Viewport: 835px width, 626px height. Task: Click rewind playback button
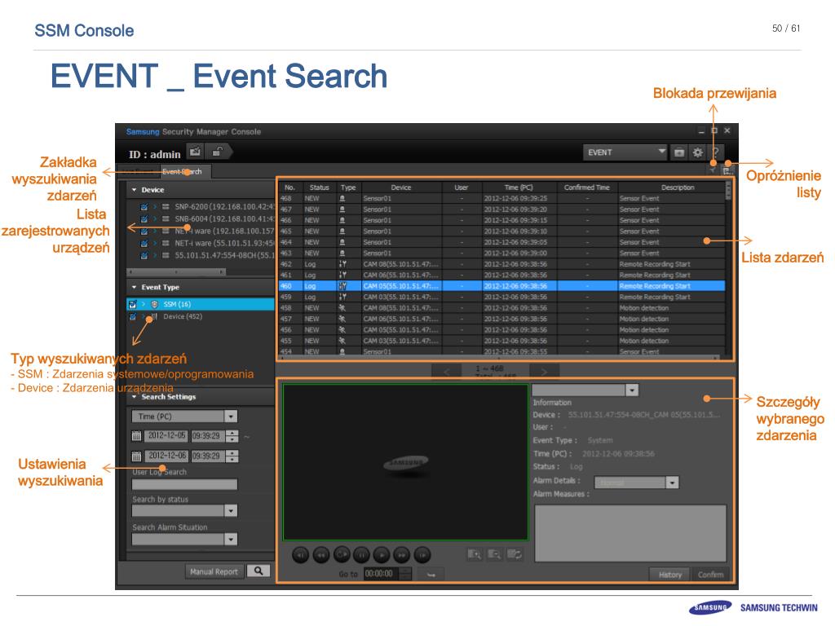(x=320, y=554)
